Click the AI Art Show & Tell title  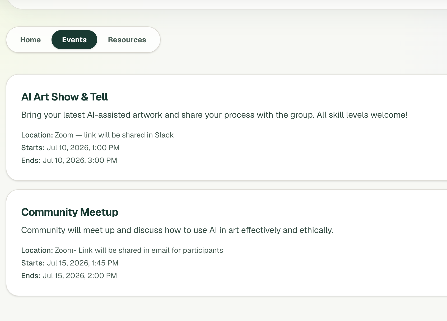(64, 97)
